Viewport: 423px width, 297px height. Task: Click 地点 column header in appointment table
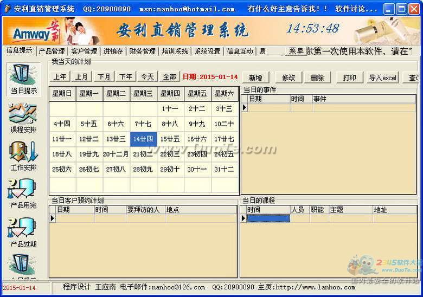201,210
